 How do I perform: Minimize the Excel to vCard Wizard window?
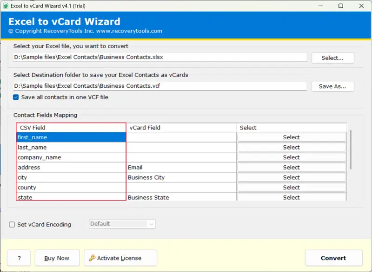coord(320,6)
